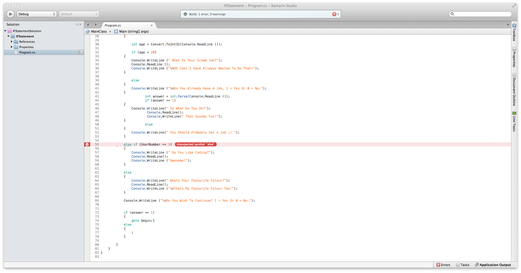521x273 pixels.
Task: Click the Run (play) button
Action: [10, 14]
